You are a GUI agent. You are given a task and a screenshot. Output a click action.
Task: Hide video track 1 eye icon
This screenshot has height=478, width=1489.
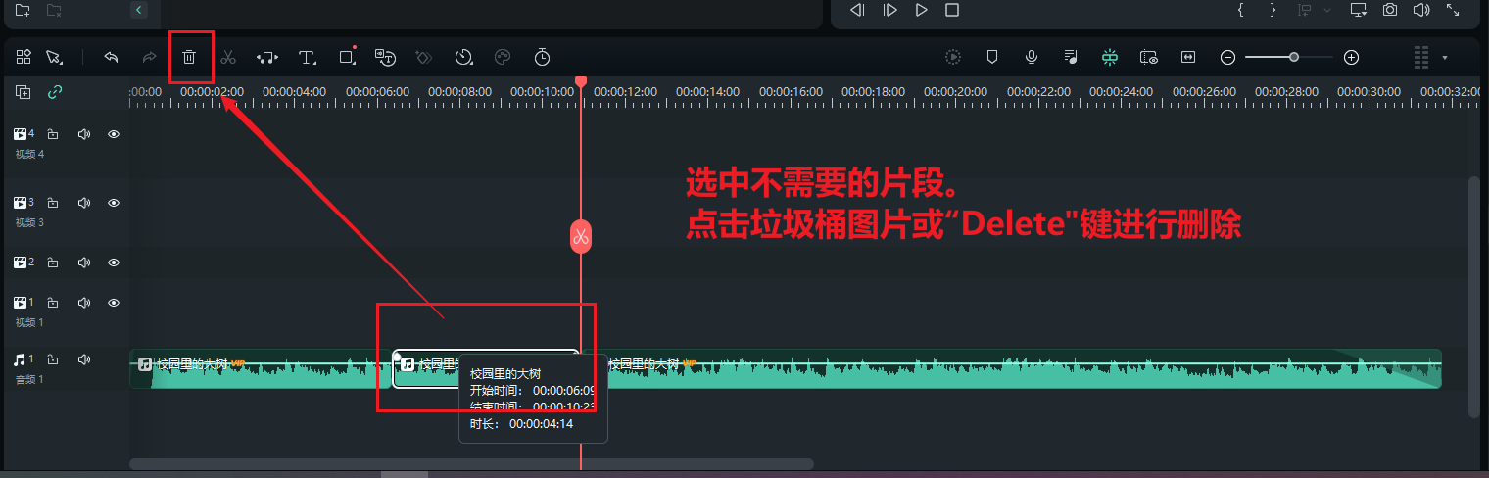point(114,303)
